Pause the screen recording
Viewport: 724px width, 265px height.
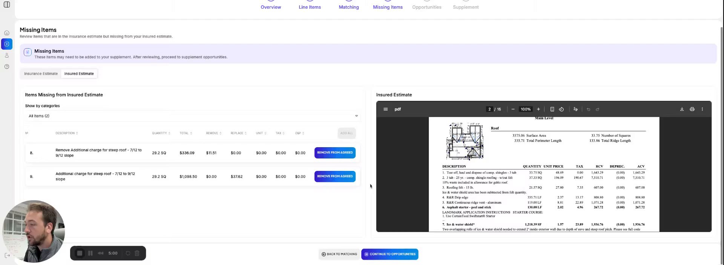click(90, 253)
